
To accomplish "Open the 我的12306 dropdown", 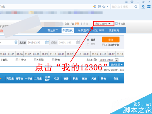I will click(104, 24).
